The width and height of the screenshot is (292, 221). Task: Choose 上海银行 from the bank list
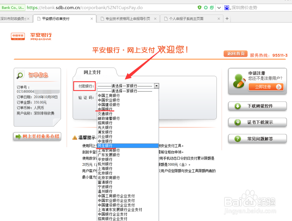pyautogui.click(x=128, y=169)
